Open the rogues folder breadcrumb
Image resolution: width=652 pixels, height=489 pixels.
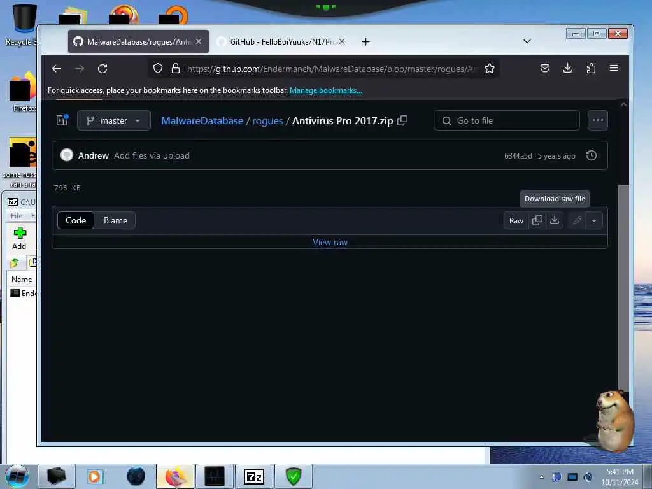tap(267, 121)
